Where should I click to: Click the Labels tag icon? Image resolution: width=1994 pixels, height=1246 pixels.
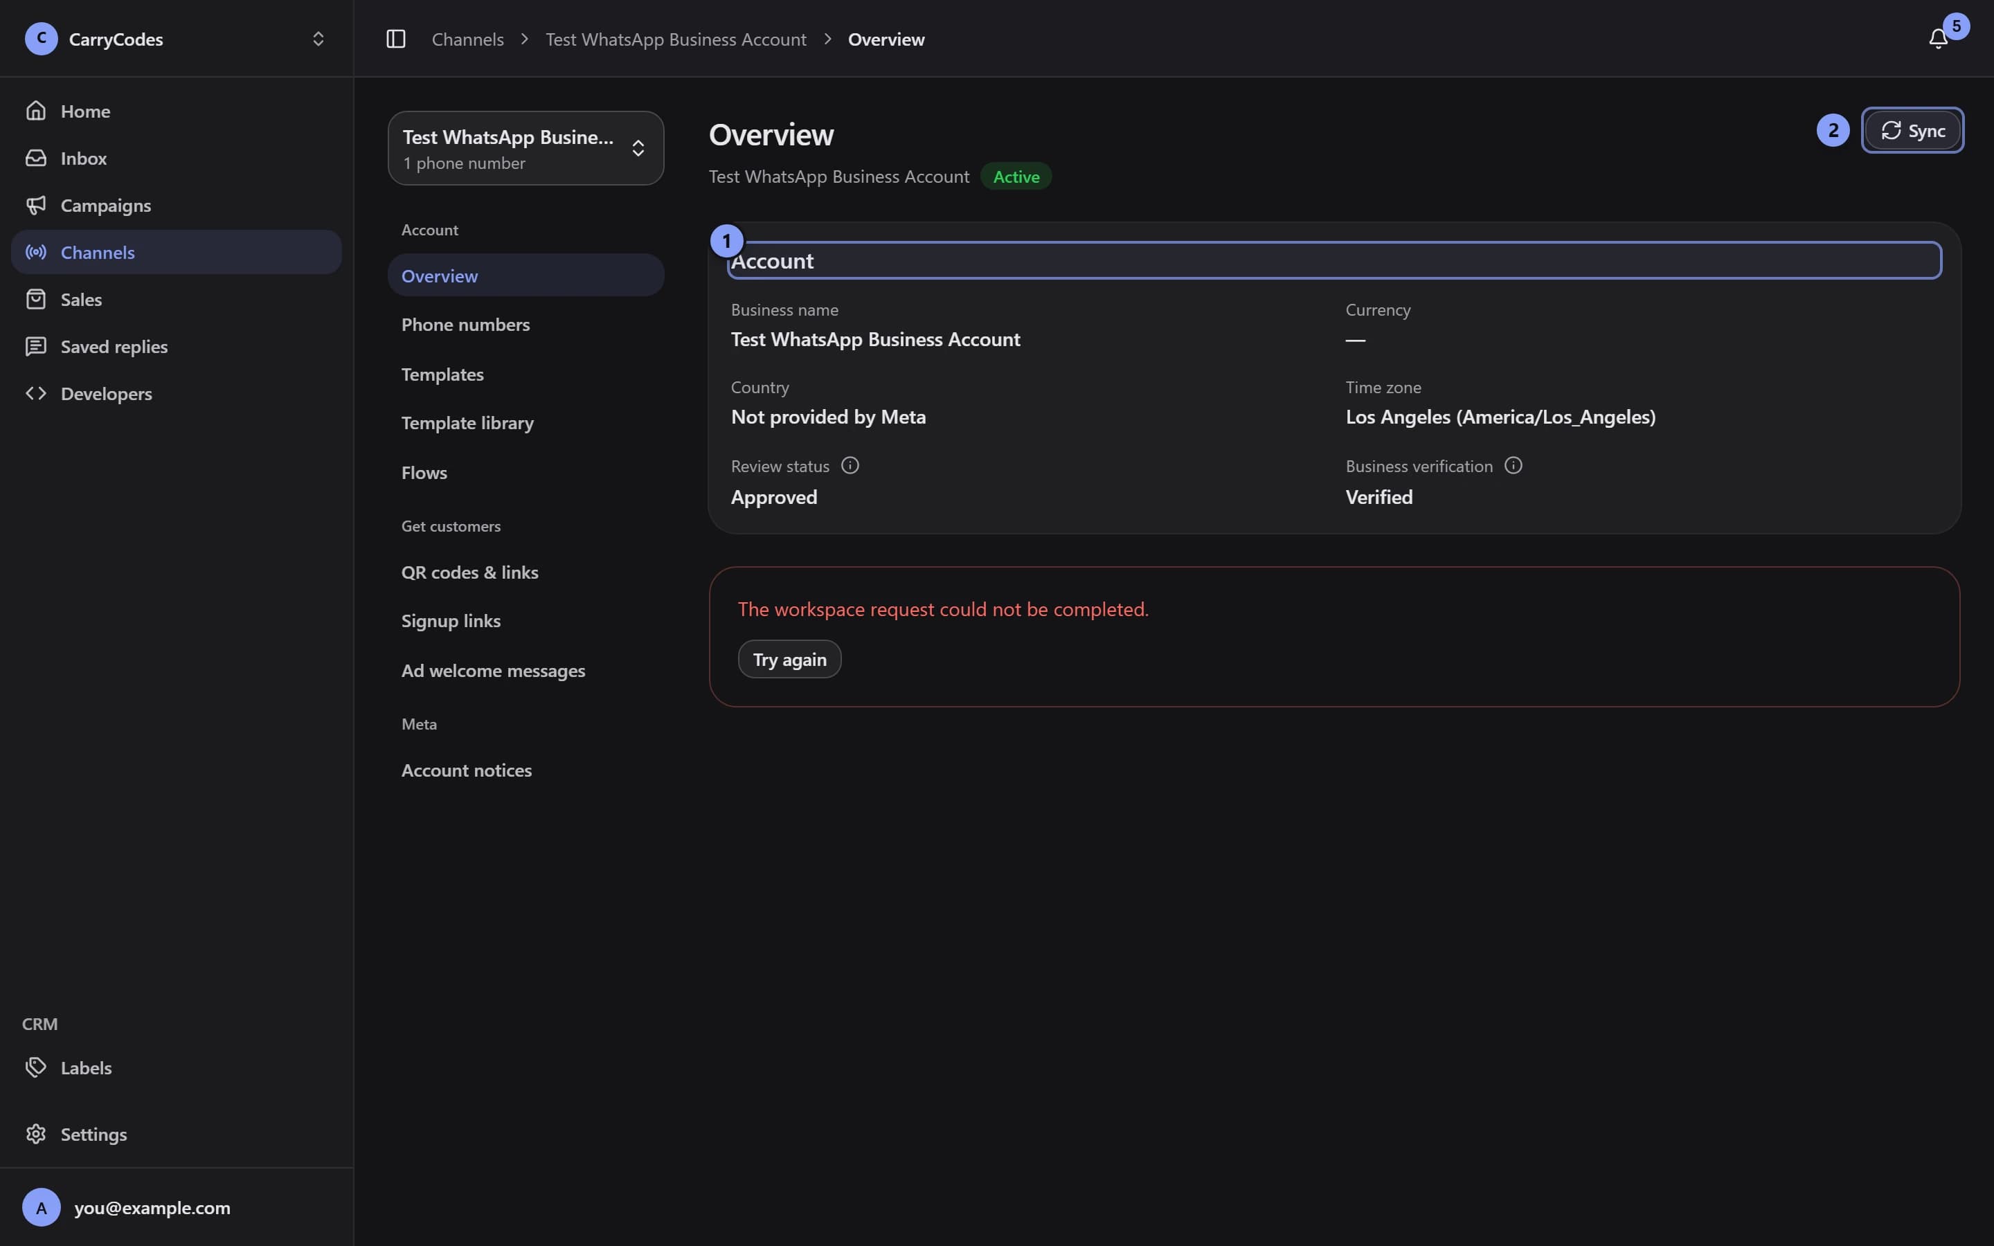[35, 1067]
